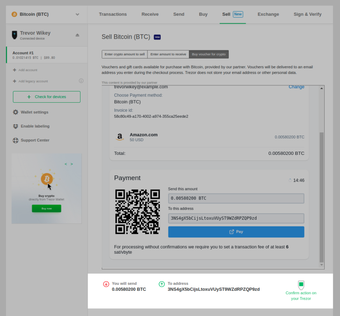The width and height of the screenshot is (340, 316).
Task: Click the partner frame scroll down arrow
Action: pyautogui.click(x=321, y=265)
